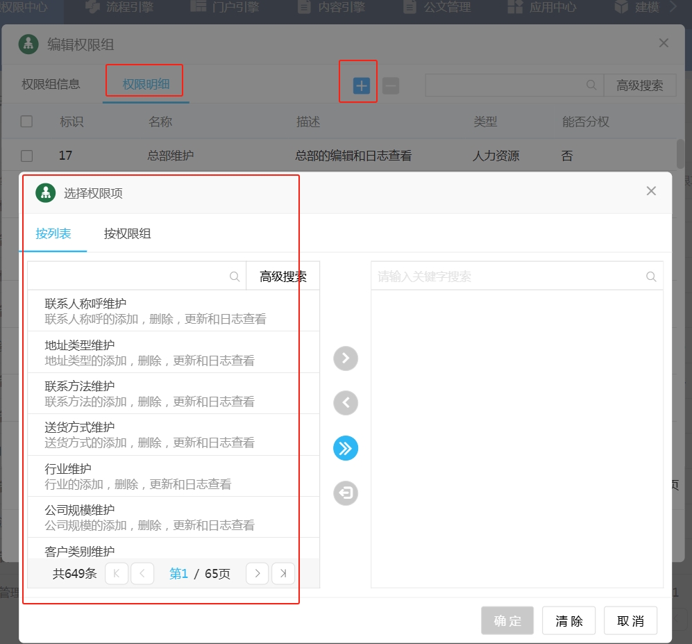Switch to 按权限组 tab
The image size is (692, 644).
(x=127, y=233)
